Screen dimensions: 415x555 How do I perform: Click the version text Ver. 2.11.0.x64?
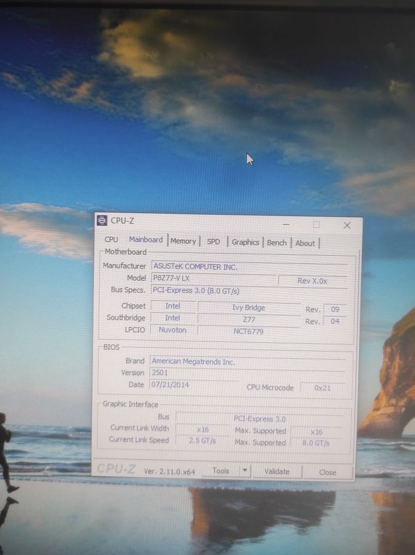pos(169,471)
